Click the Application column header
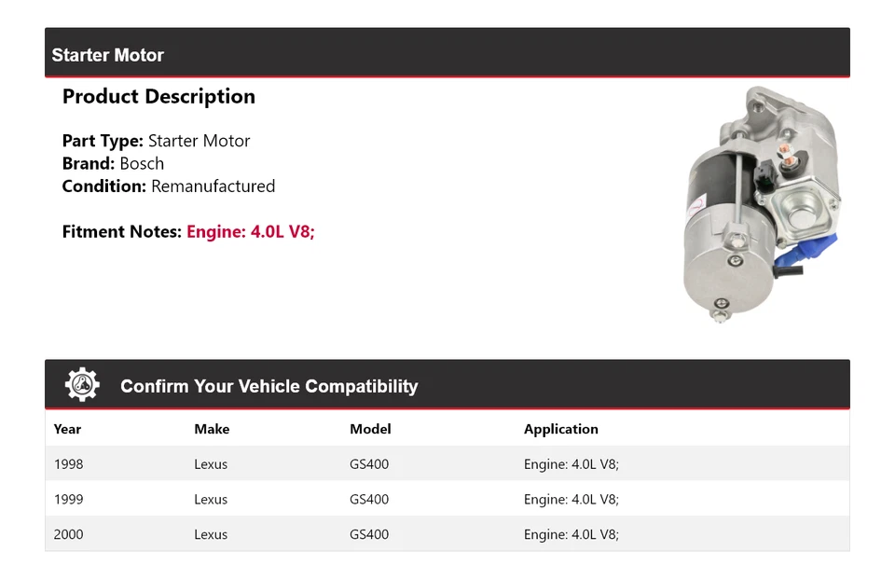The width and height of the screenshot is (895, 579). pyautogui.click(x=560, y=429)
